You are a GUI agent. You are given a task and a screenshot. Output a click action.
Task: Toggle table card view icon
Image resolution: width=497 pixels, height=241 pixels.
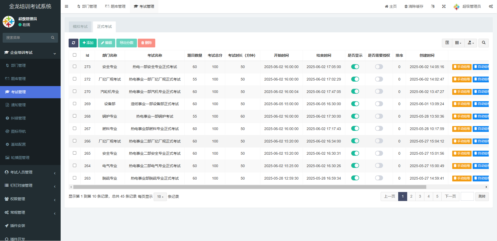click(447, 43)
